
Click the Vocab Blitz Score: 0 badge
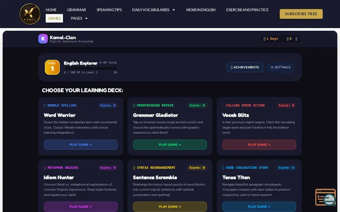point(286,105)
